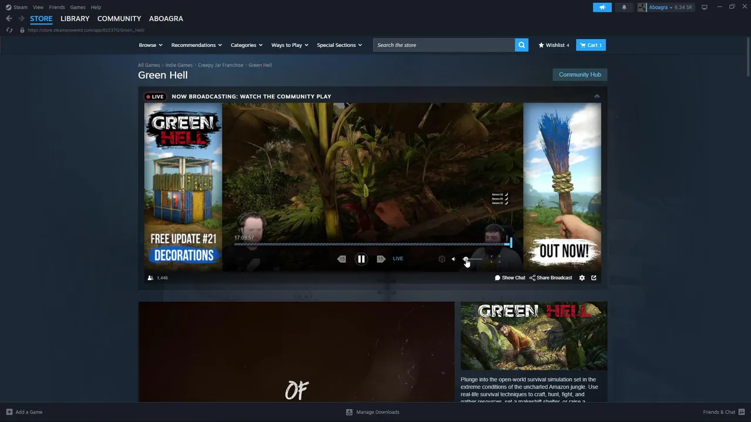Expand the Aboagra account dropdown

(661, 7)
